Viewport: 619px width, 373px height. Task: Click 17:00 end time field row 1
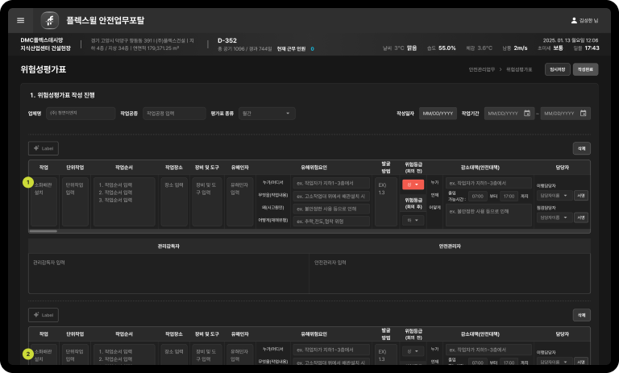click(x=509, y=197)
